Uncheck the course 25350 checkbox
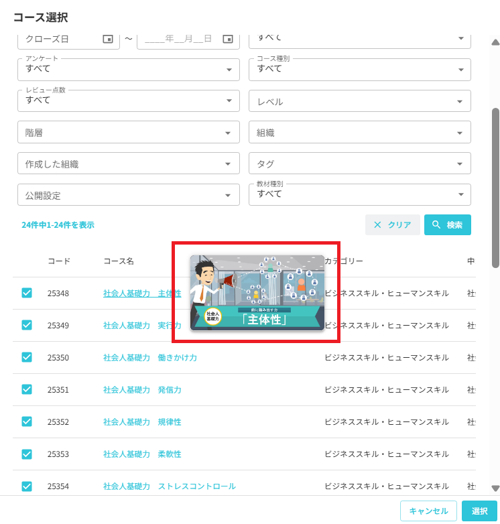 click(27, 357)
